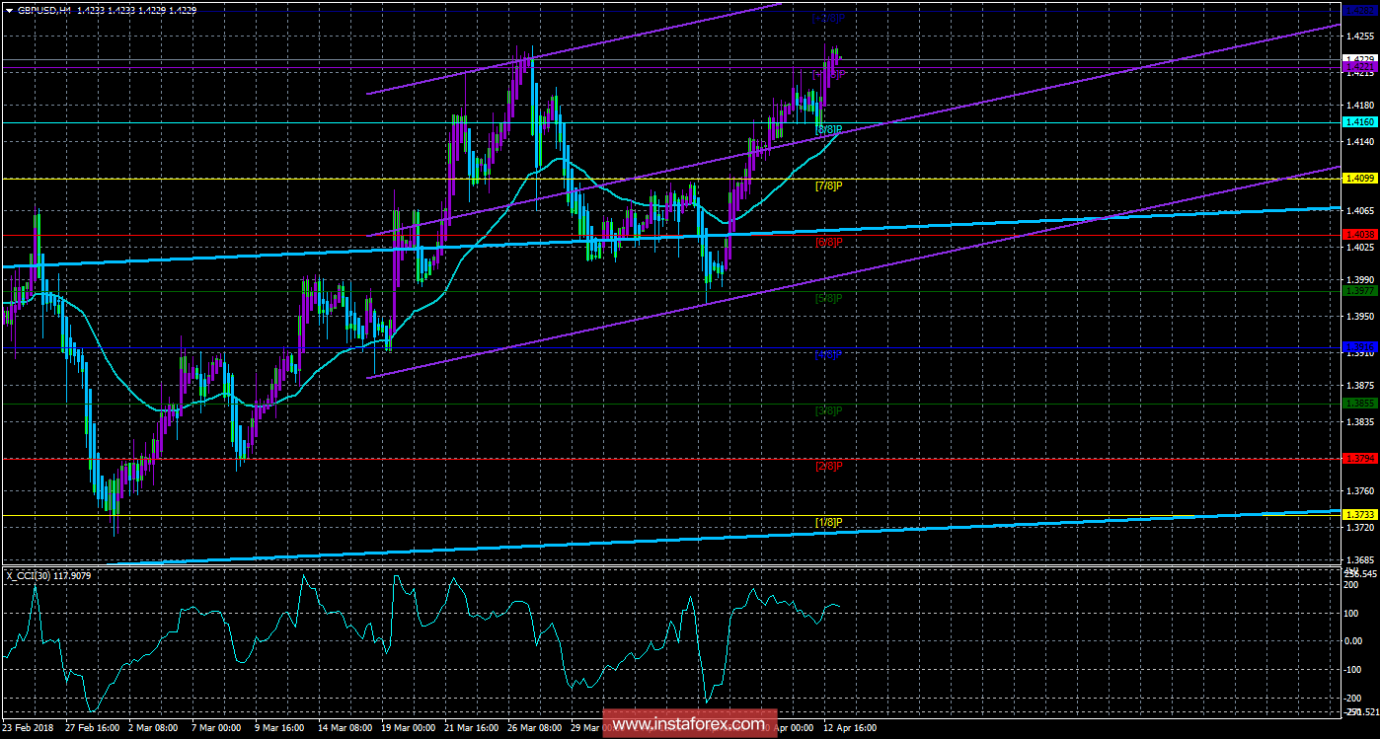Click the yellow 1.4099 price level tag
This screenshot has height=739, width=1380.
(1359, 178)
